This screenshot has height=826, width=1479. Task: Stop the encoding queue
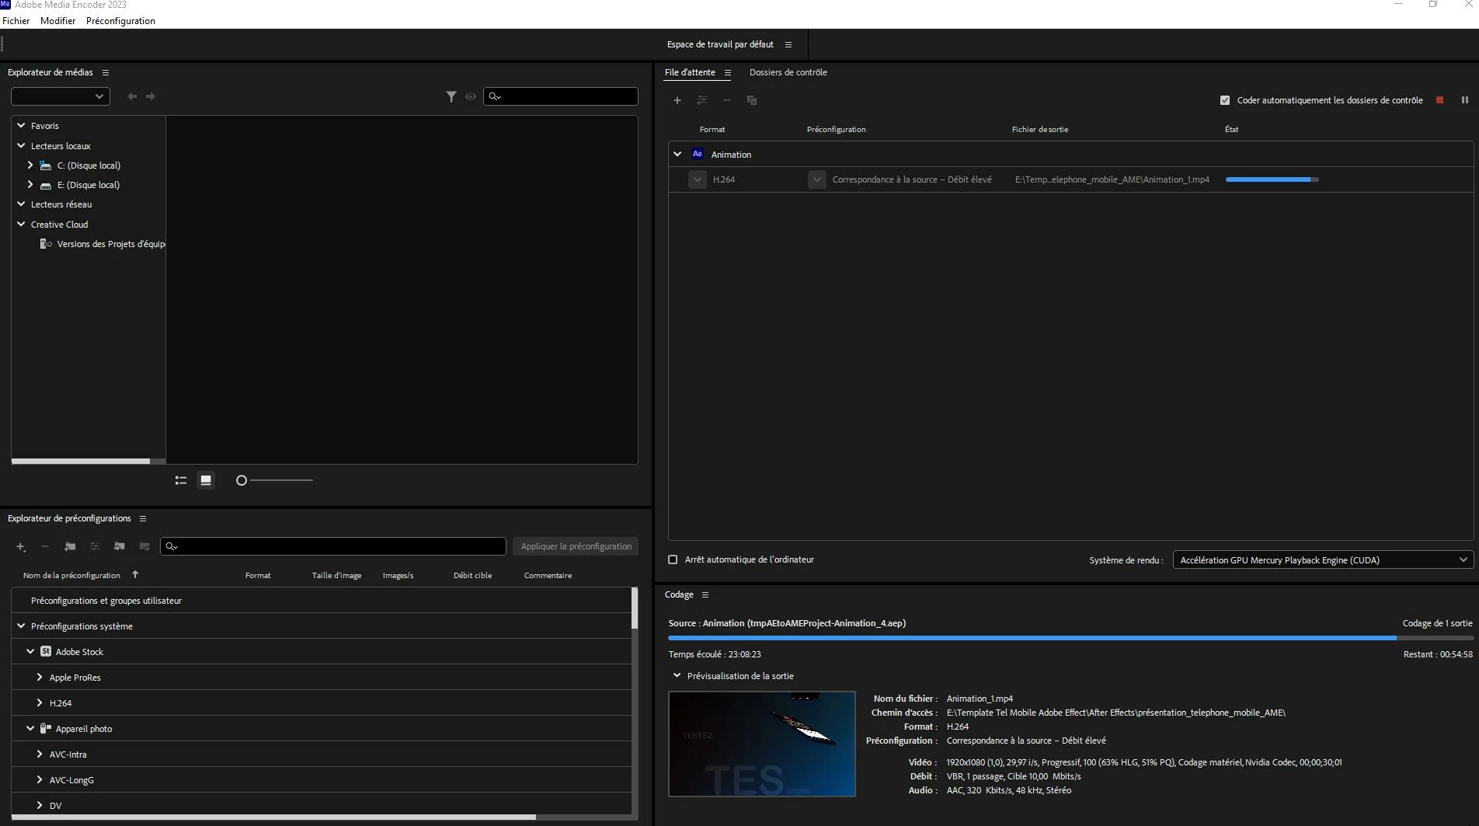[x=1439, y=100]
